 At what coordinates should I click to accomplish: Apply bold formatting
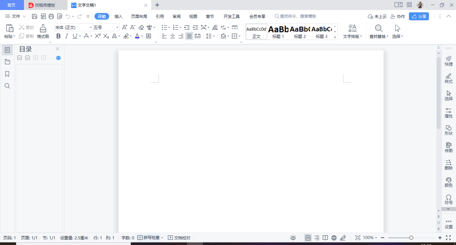point(58,36)
